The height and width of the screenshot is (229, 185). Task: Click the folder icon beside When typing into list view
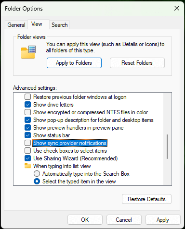click(x=27, y=166)
